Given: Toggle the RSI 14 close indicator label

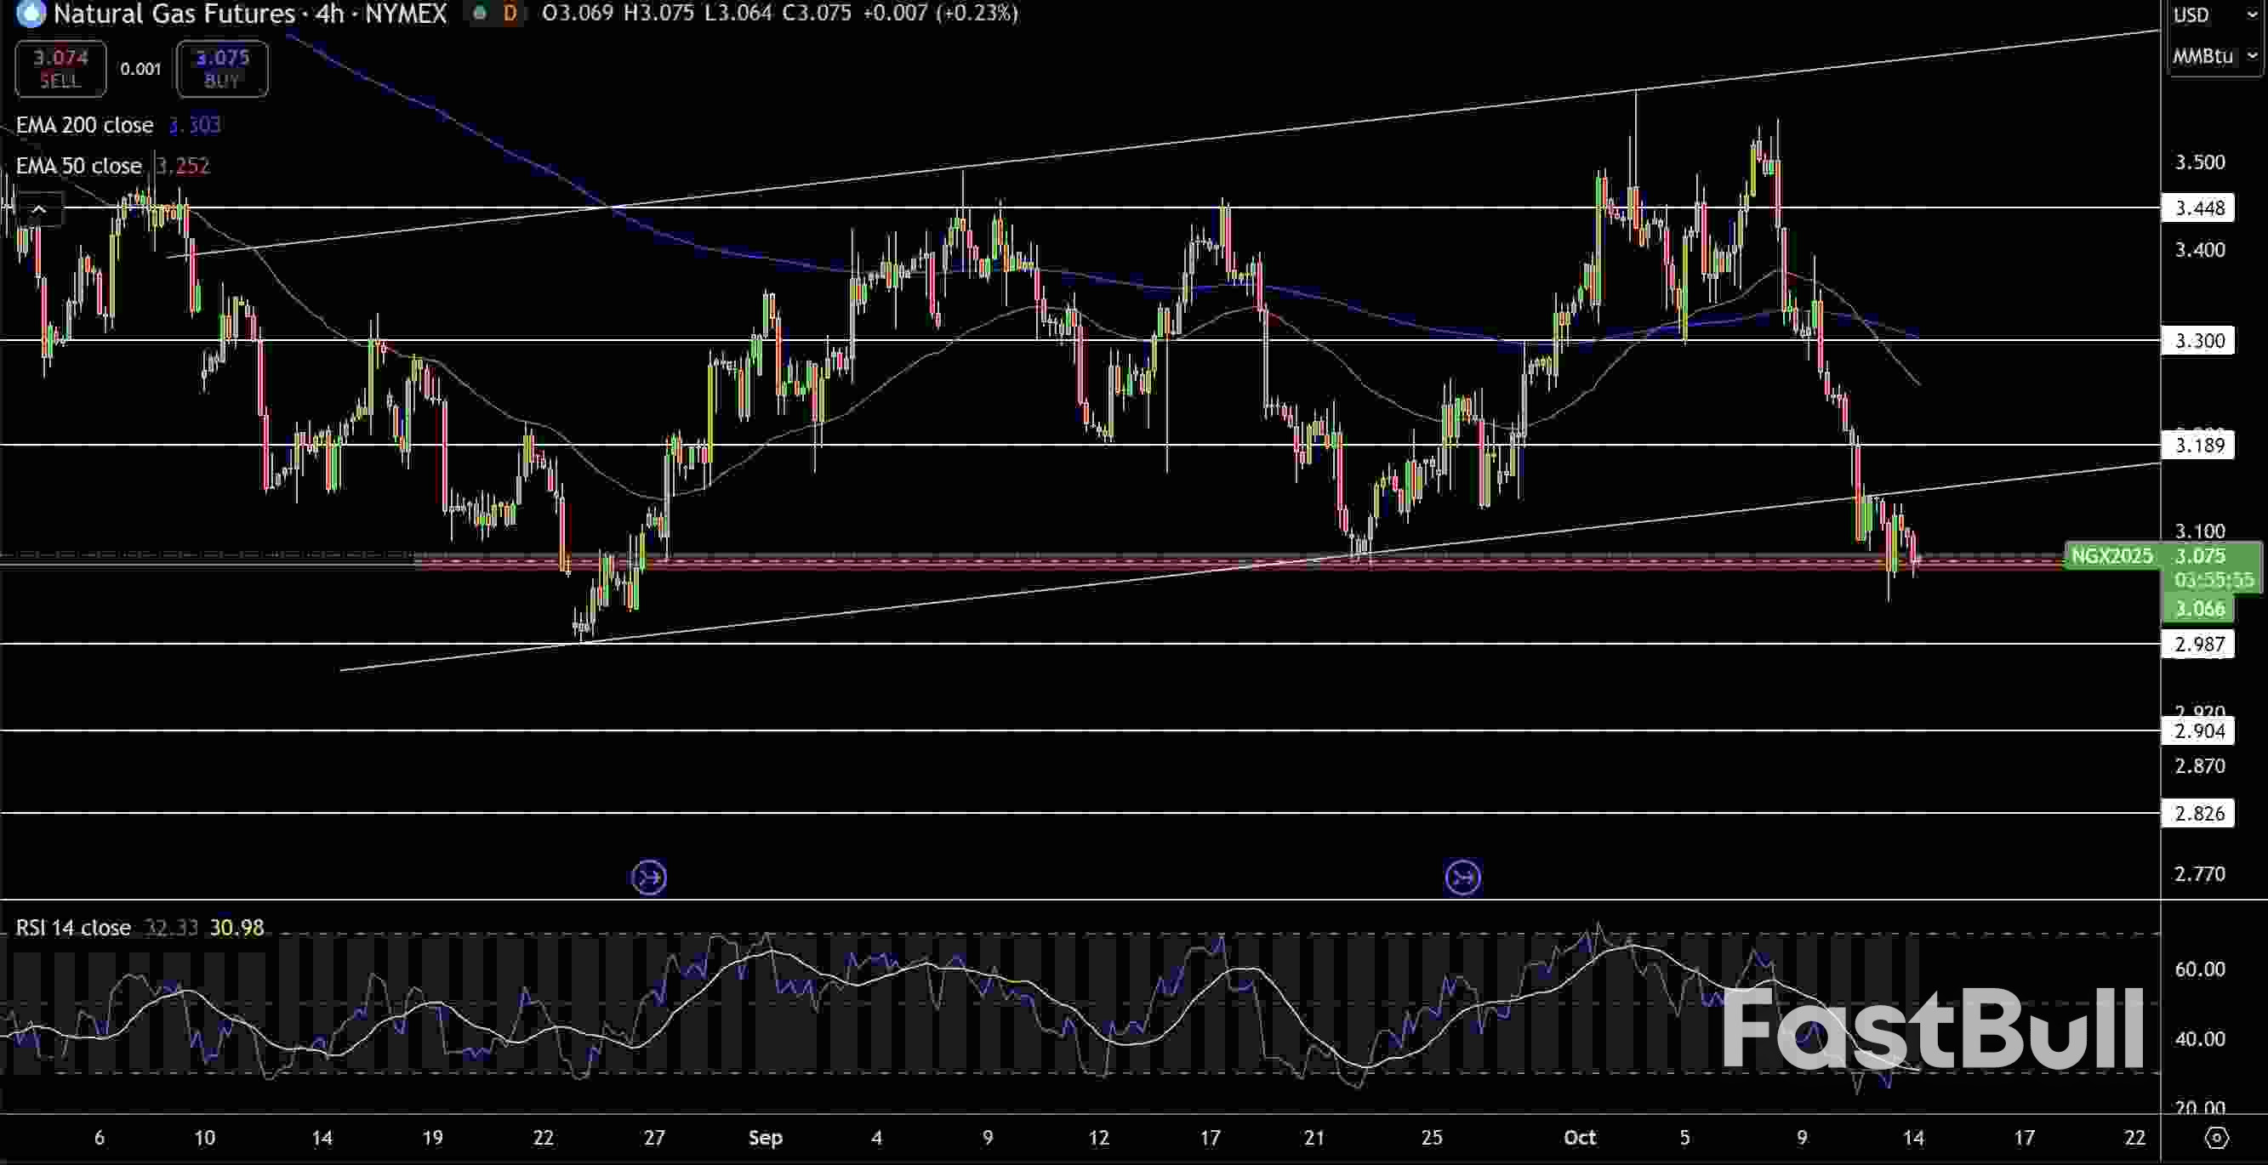Looking at the screenshot, I should (x=73, y=928).
